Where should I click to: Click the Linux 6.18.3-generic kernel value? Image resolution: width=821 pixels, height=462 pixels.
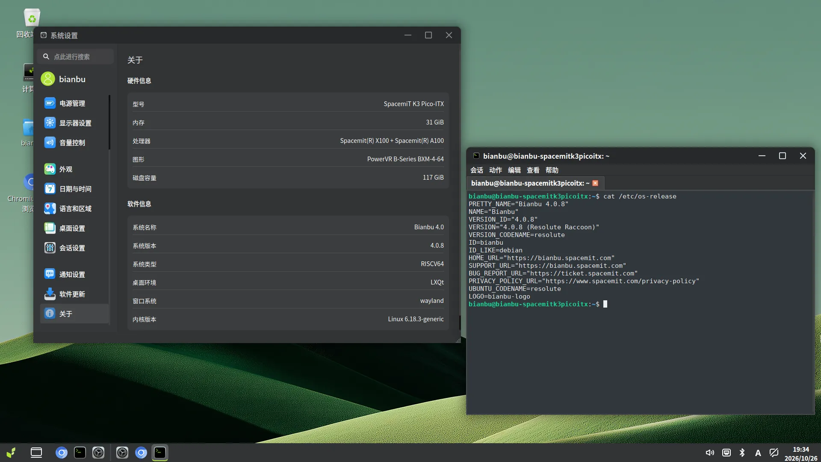(416, 319)
